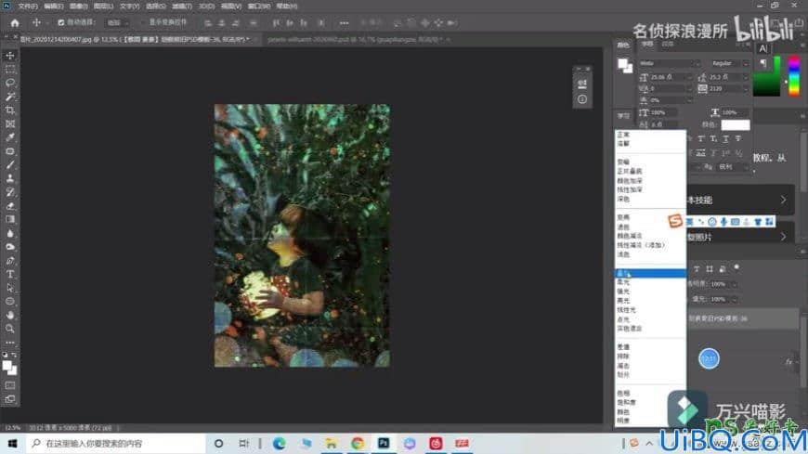Open the font size dropdown arrow
Viewport: 808px width, 454px height.
[689, 77]
